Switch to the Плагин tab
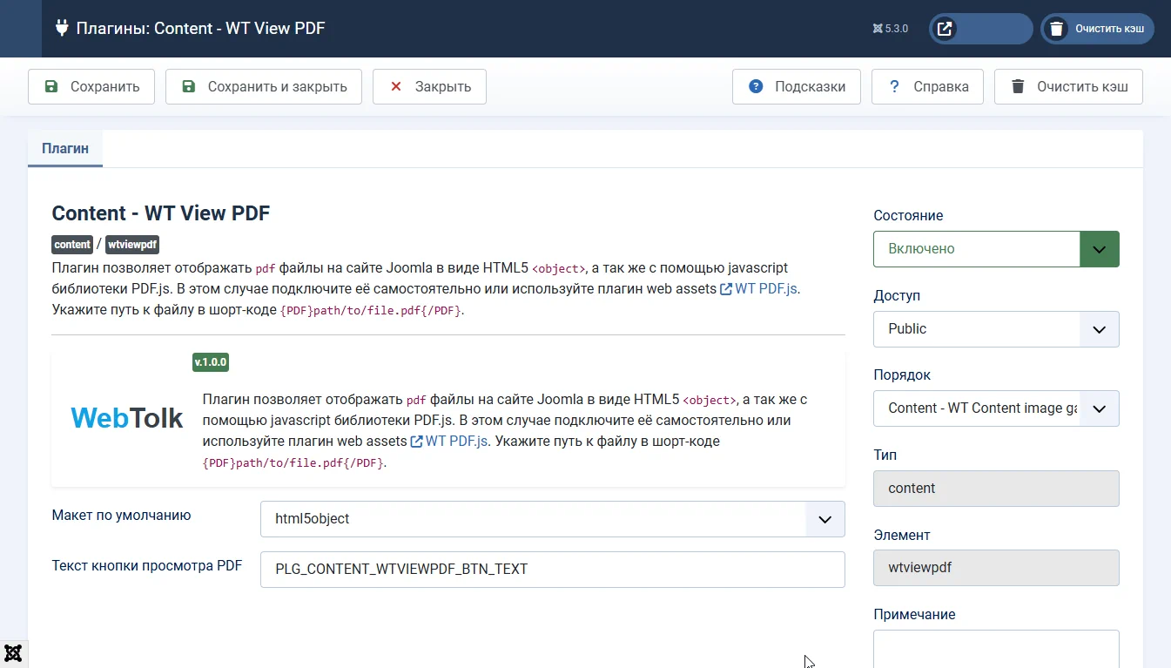Image resolution: width=1171 pixels, height=668 pixels. click(65, 149)
